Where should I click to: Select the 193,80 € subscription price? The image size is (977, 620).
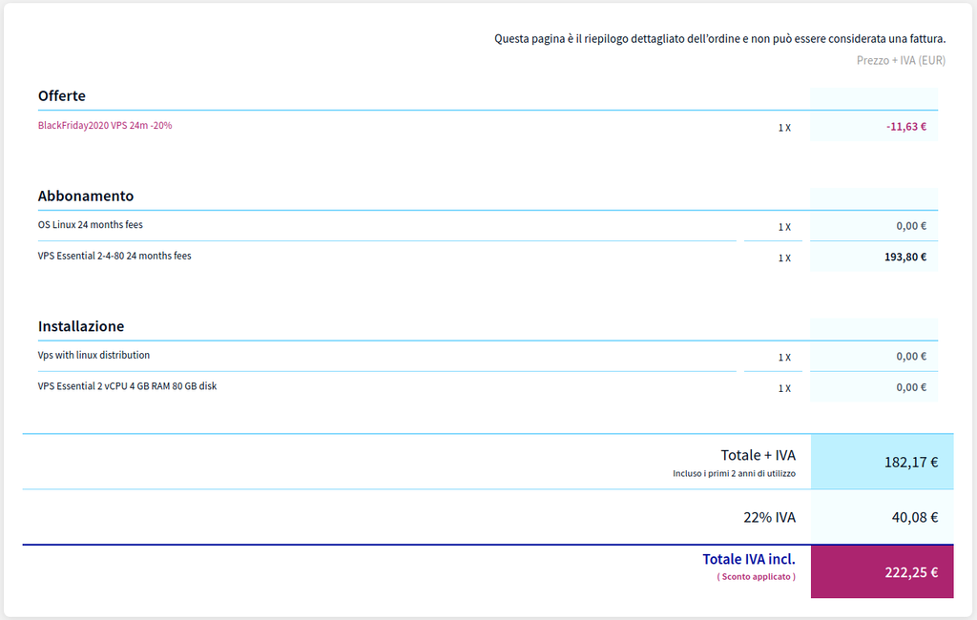[x=904, y=257]
